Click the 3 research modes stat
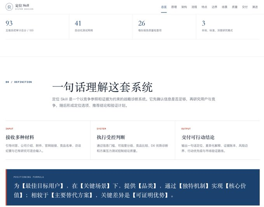 coord(228,27)
